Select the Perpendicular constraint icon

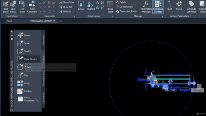point(44,7)
